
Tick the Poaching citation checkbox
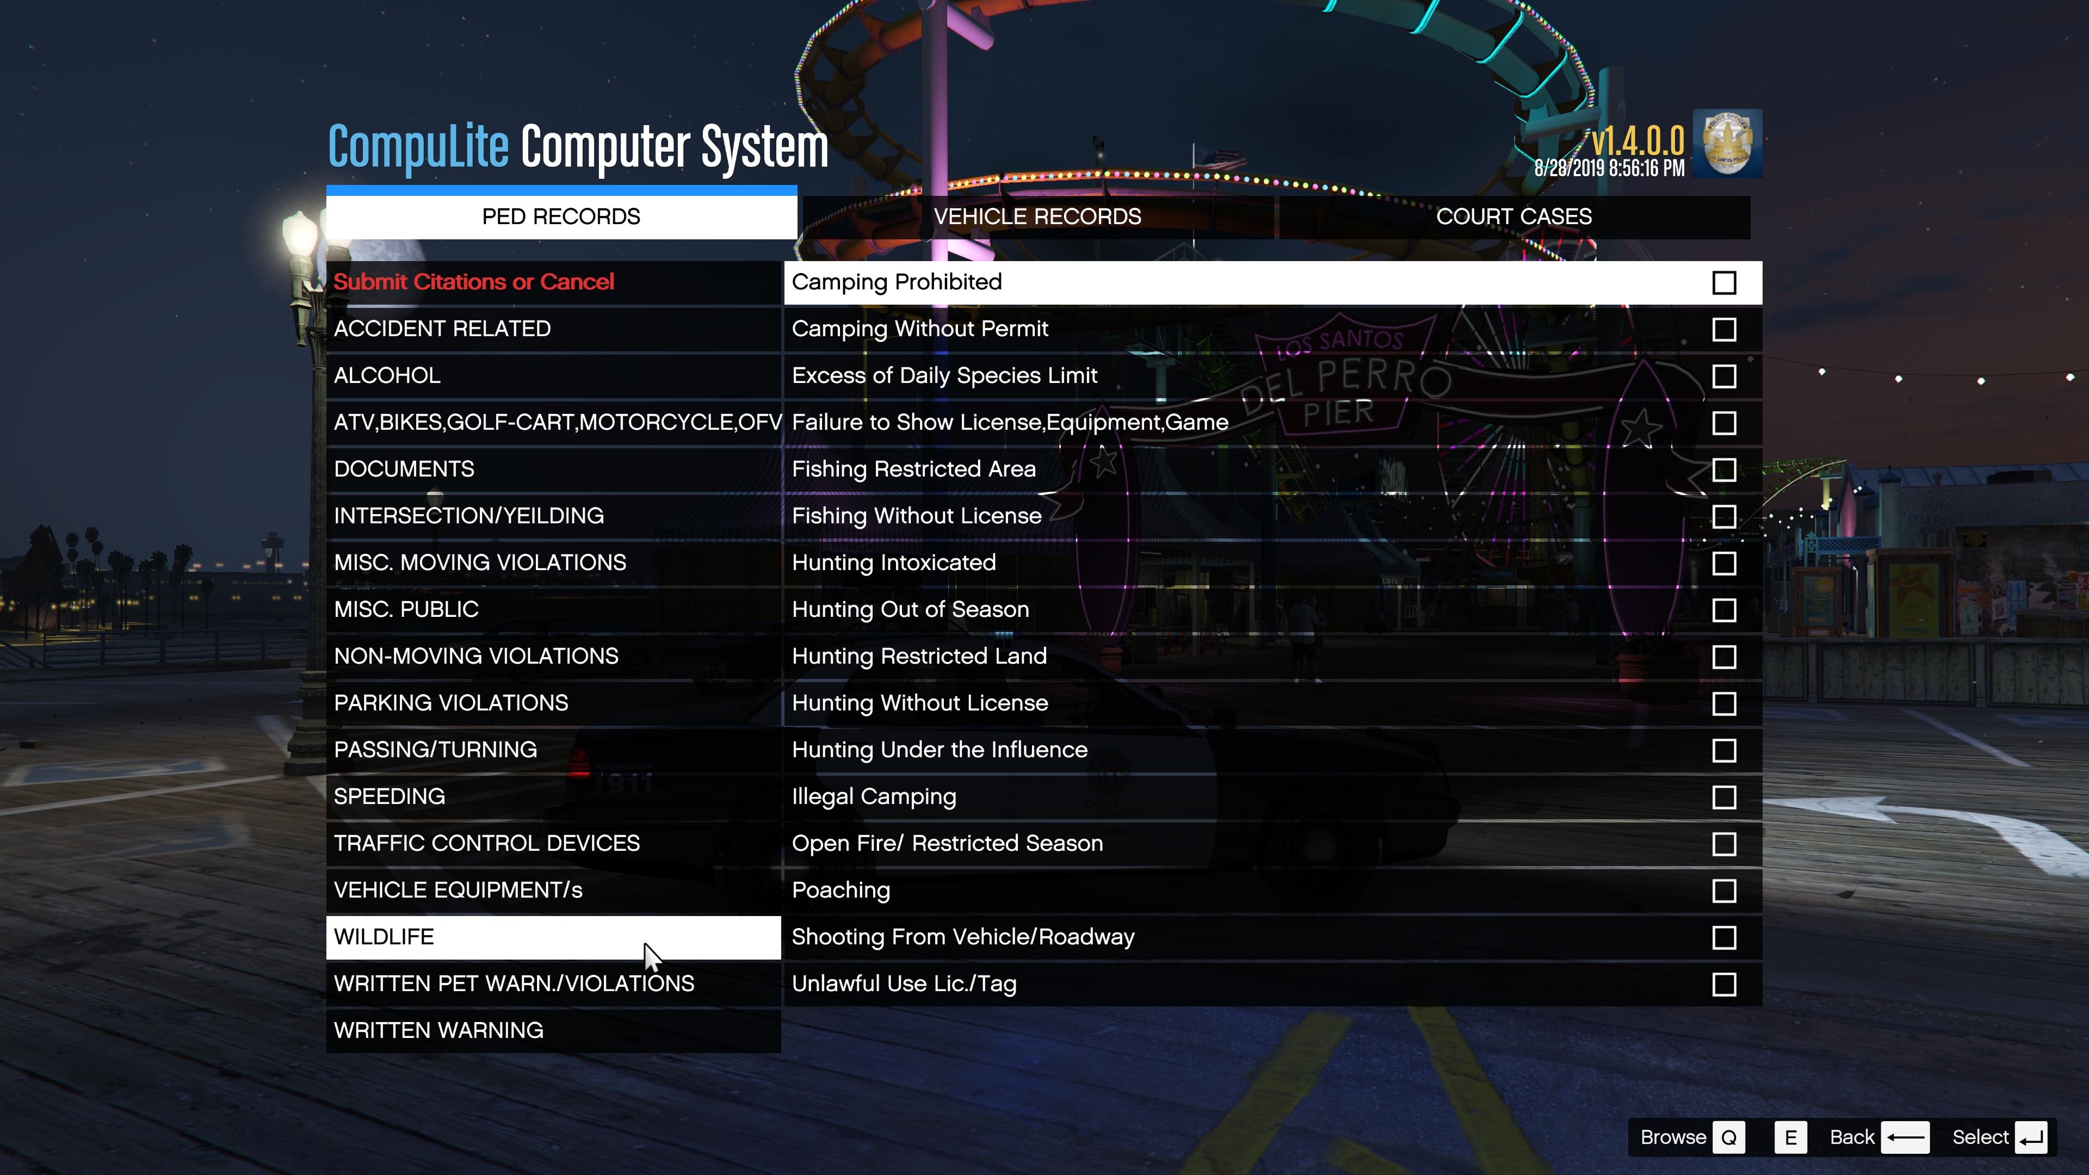coord(1723,891)
